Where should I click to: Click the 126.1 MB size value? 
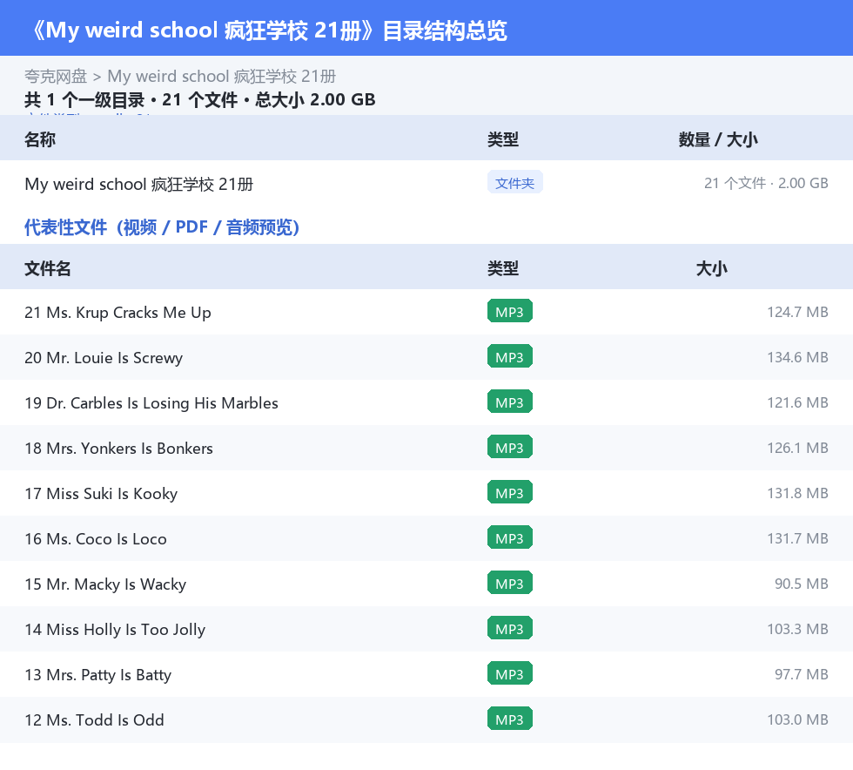pyautogui.click(x=797, y=448)
